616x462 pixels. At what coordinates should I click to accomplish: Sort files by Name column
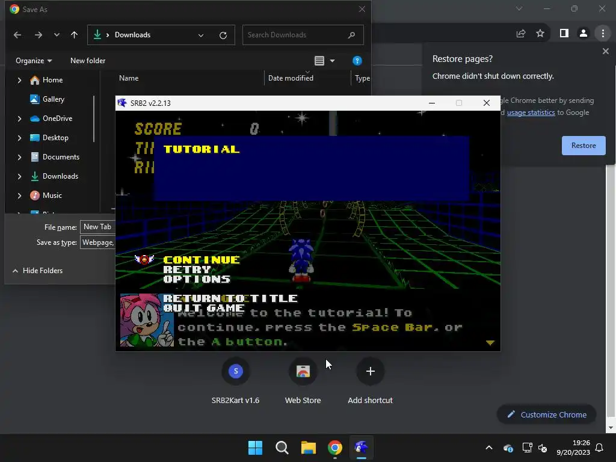pos(129,78)
